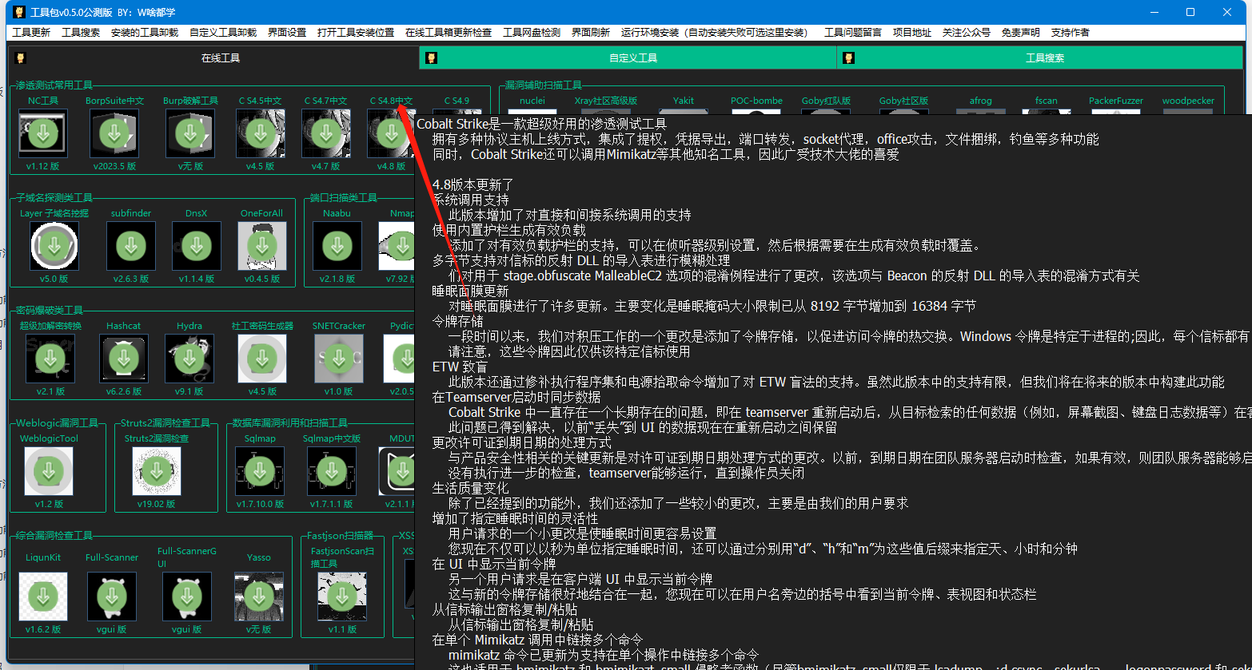Select the PackerFuzzer label
The width and height of the screenshot is (1252, 670).
click(1116, 101)
